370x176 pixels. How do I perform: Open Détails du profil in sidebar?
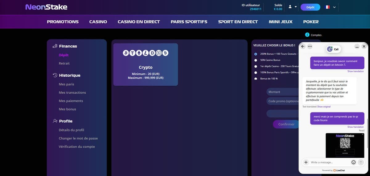pos(72,130)
